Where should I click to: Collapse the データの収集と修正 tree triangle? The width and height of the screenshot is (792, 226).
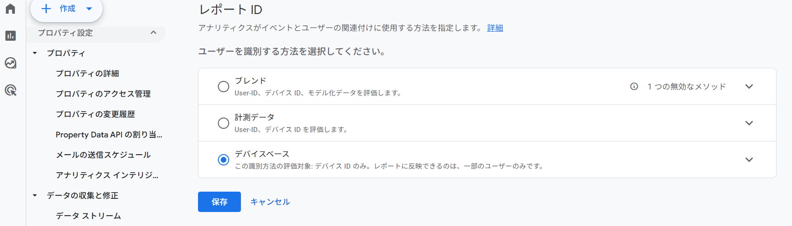(35, 195)
